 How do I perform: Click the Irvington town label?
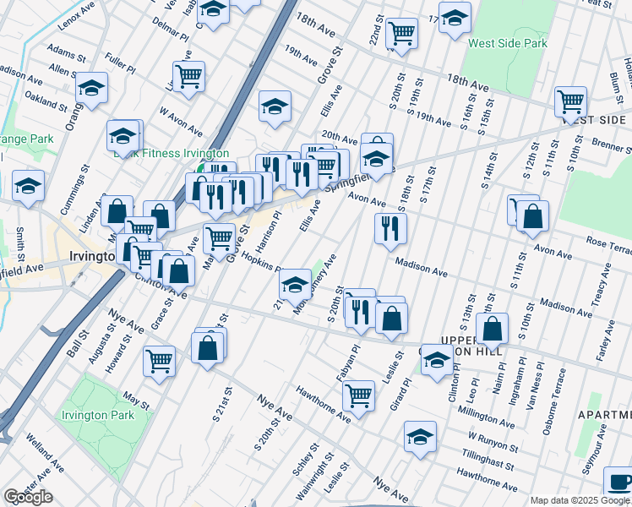pos(92,256)
